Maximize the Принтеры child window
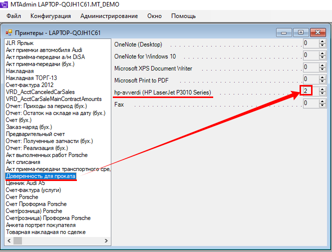 [x=301, y=33]
